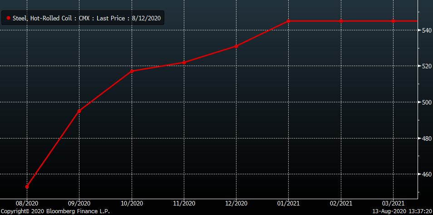Click the 460 price label on y-axis
The width and height of the screenshot is (433, 215).
click(x=426, y=174)
